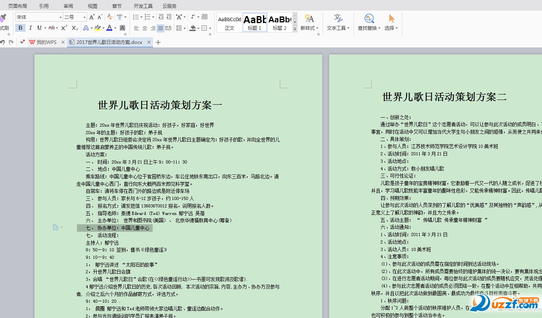Viewport: 542px width, 318px height.
Task: Open 云服务 ribbon tab
Action: pos(170,6)
